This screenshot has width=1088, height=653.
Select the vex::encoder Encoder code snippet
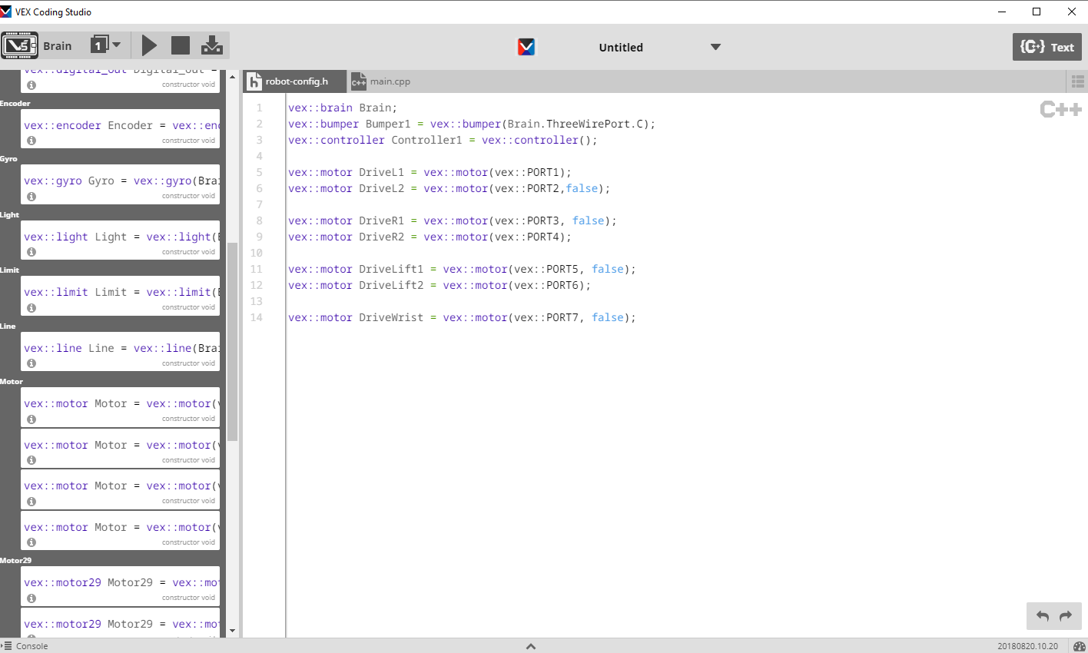(x=121, y=128)
